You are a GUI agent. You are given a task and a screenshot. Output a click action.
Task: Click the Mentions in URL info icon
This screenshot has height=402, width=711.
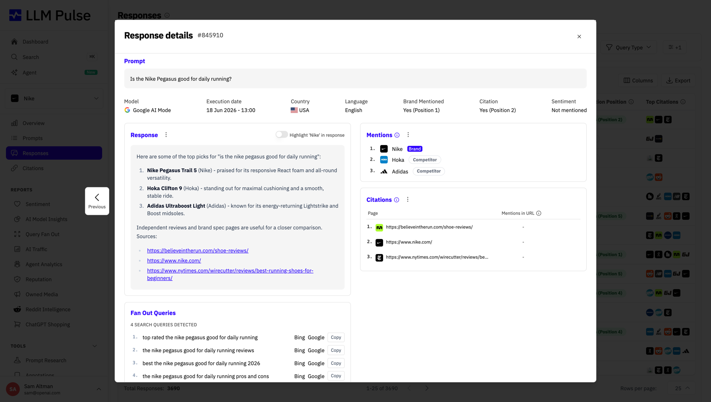[x=539, y=214]
